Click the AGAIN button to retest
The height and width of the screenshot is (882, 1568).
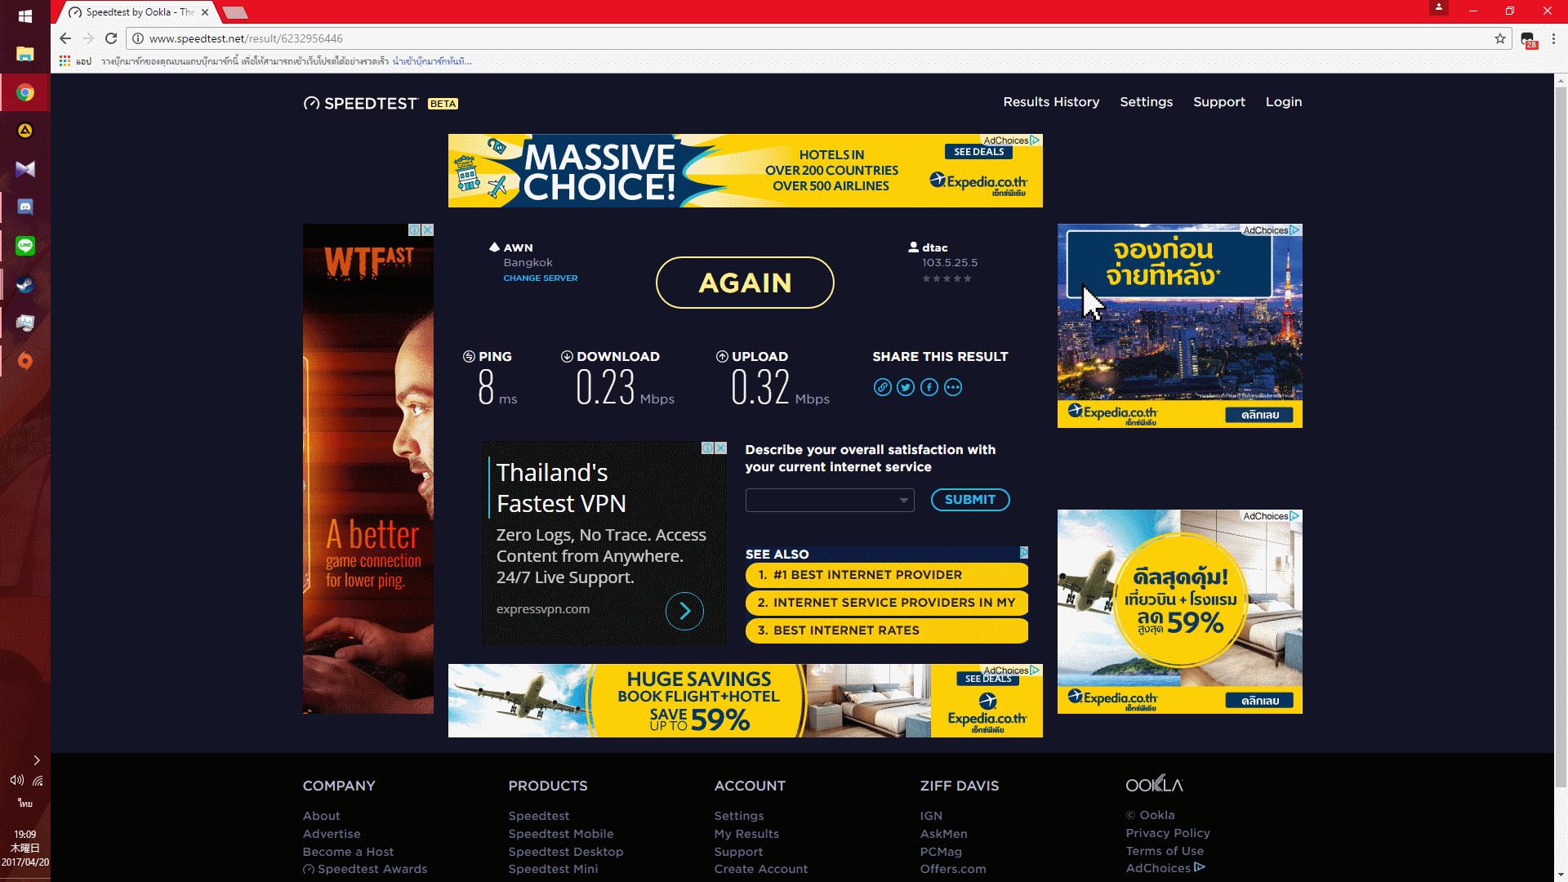pos(745,283)
